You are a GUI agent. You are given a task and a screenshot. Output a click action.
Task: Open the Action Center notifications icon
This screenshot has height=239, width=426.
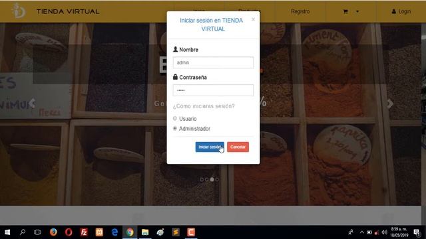coord(417,232)
